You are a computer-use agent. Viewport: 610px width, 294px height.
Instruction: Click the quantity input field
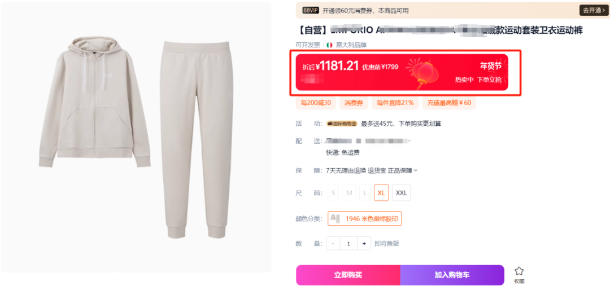pos(348,243)
